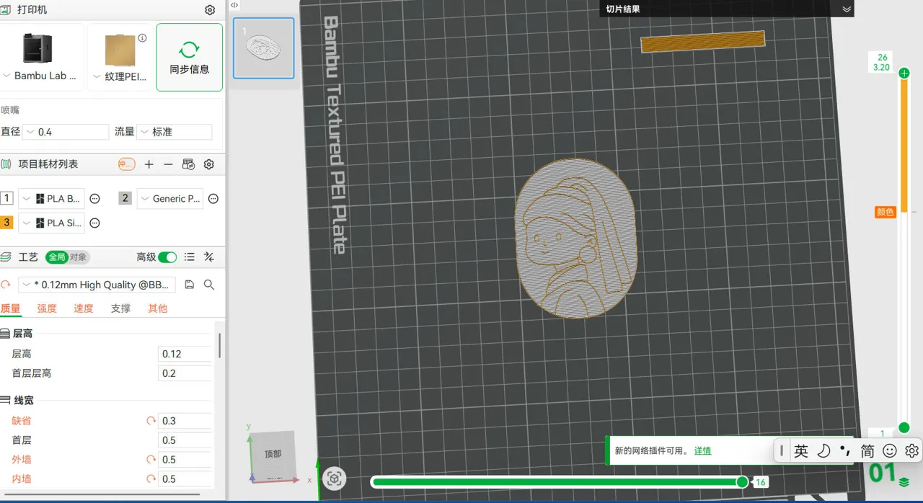This screenshot has width=923, height=503.
Task: Toggle perspective view cube icon
Action: coord(334,478)
